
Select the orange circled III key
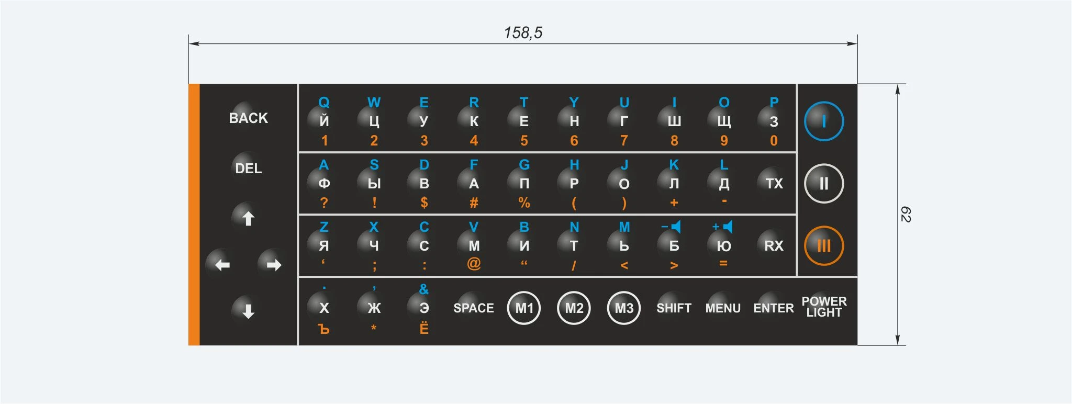pyautogui.click(x=824, y=246)
